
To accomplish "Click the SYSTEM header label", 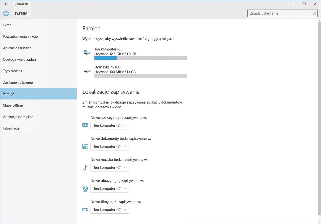I will point(21,14).
